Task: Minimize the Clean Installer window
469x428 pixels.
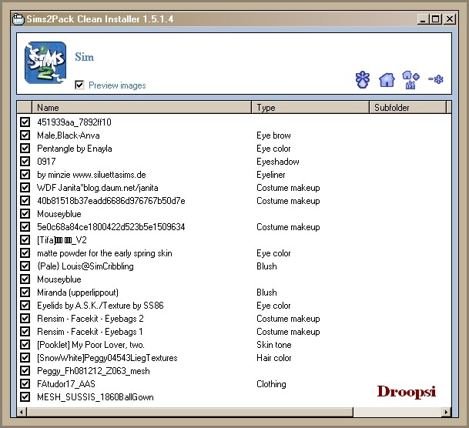Action: (422, 19)
